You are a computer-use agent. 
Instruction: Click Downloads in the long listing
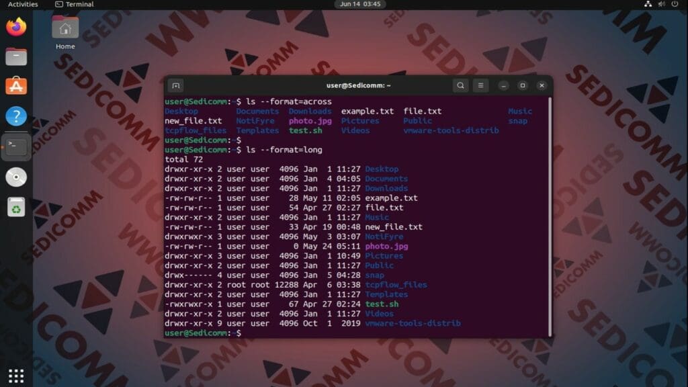(x=386, y=188)
